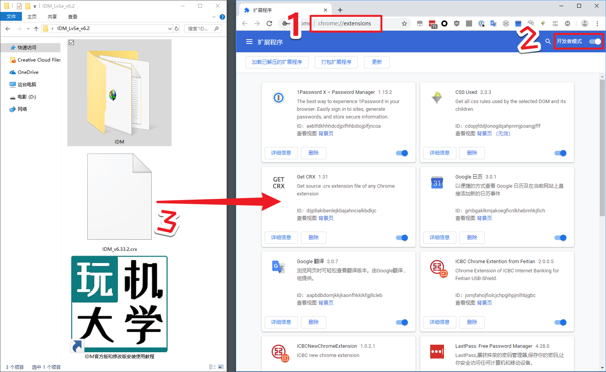606x372 pixels.
Task: Click 加载已解压的扩展程序 button
Action: coord(277,62)
